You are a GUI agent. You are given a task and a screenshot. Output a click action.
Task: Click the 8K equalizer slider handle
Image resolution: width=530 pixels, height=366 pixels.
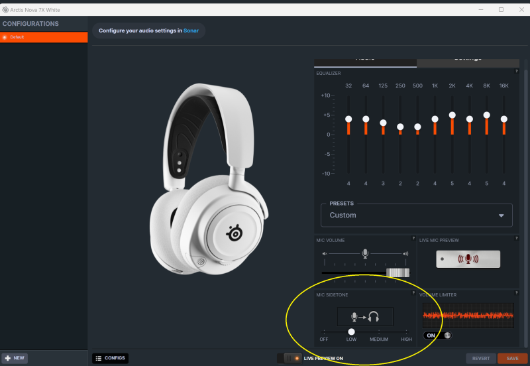pyautogui.click(x=487, y=115)
